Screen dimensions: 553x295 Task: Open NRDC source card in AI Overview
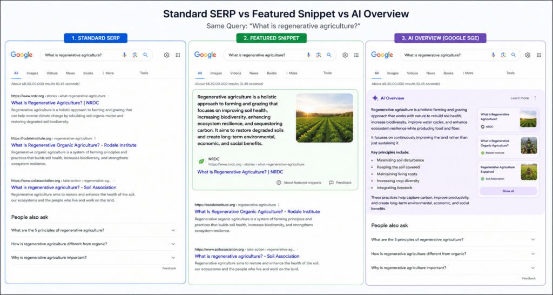[508, 120]
